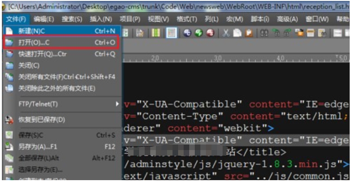The image size is (352, 182).
Task: Choose 选择另存为(E)... menu entry
Action: click(x=63, y=169)
